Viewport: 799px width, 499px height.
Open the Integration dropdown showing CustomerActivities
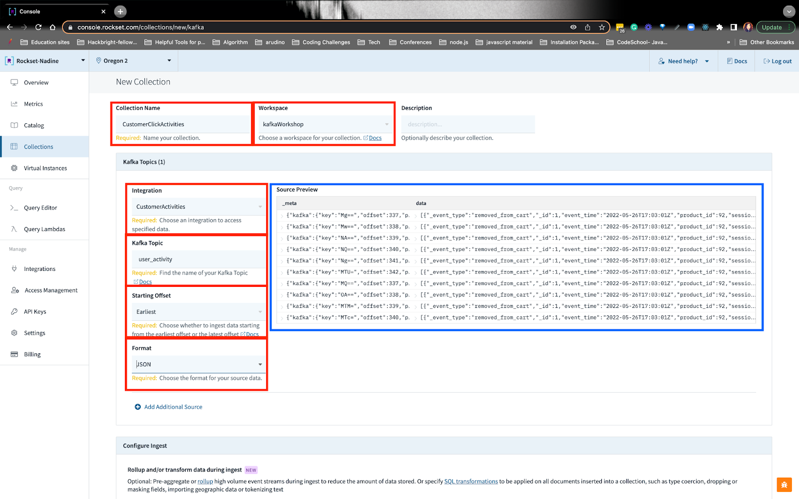(198, 207)
